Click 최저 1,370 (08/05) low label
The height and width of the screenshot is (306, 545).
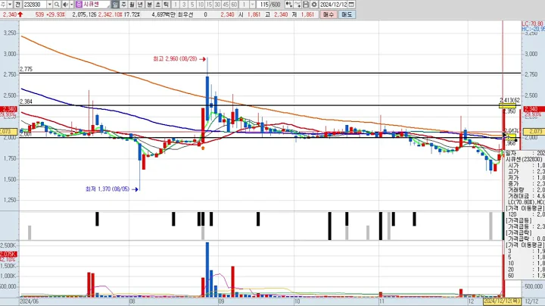[107, 189]
